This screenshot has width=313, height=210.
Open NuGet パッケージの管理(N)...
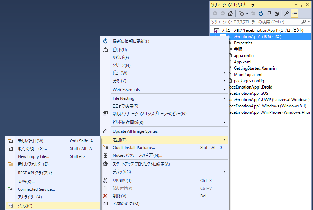165,155
